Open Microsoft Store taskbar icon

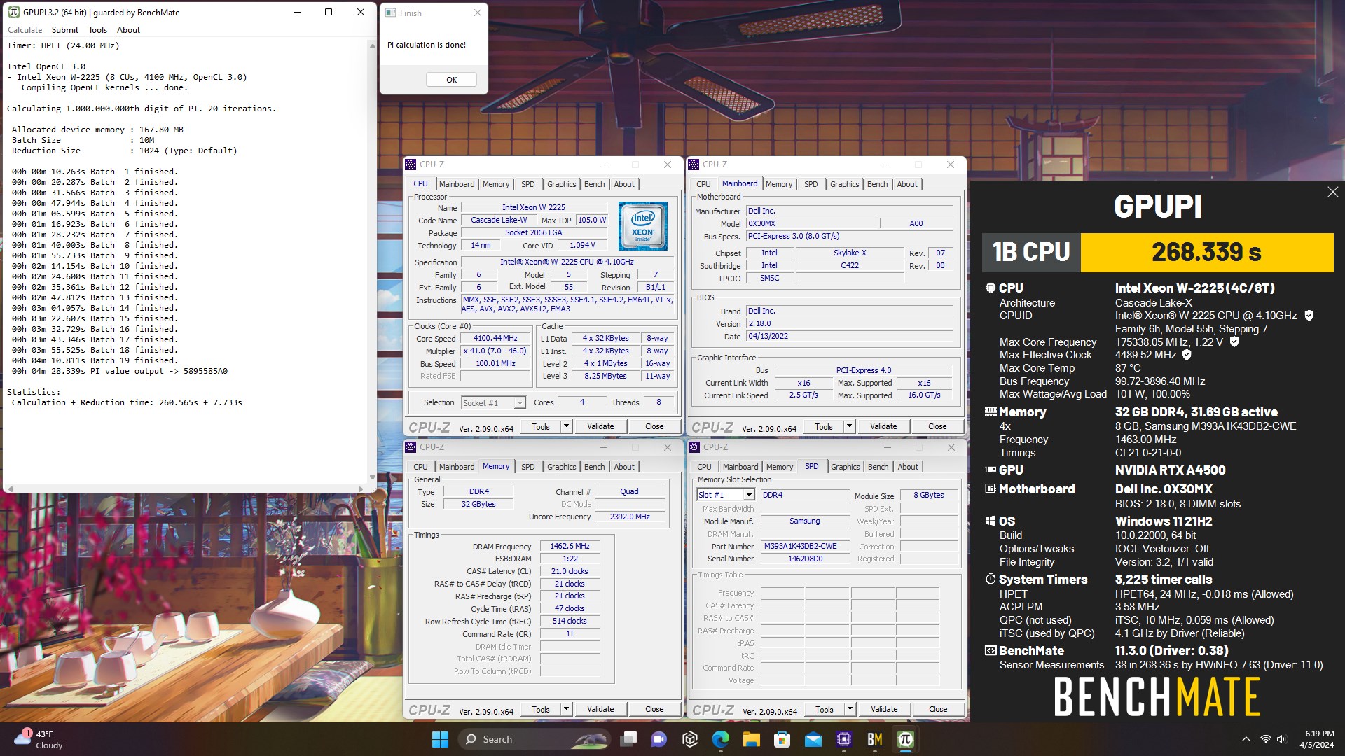coord(782,739)
